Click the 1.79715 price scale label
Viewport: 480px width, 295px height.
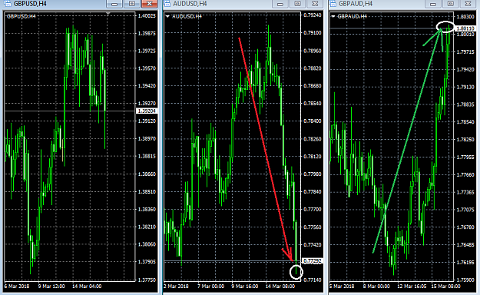(x=465, y=52)
